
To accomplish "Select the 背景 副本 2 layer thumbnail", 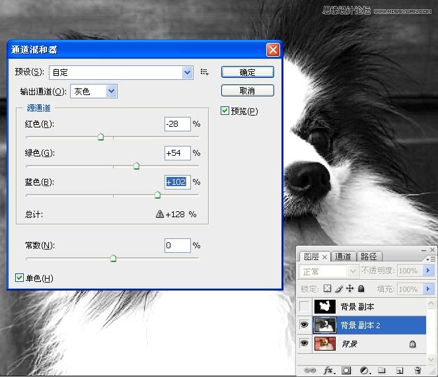I will pos(325,325).
